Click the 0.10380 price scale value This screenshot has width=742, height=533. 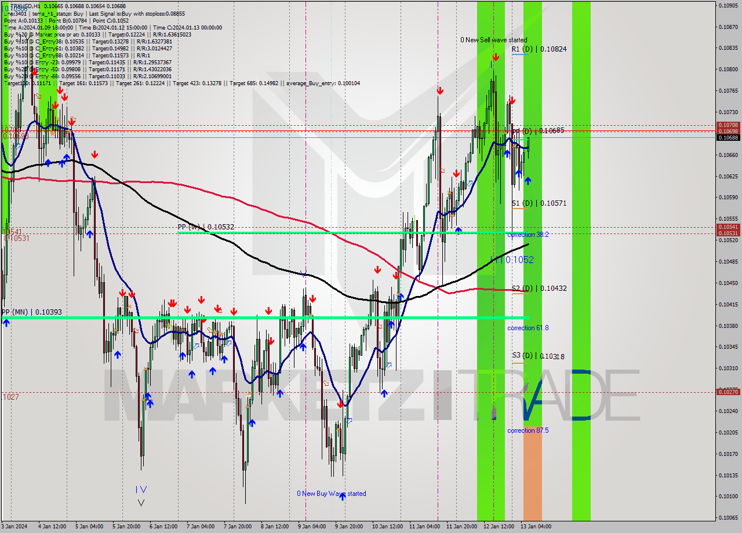click(728, 326)
